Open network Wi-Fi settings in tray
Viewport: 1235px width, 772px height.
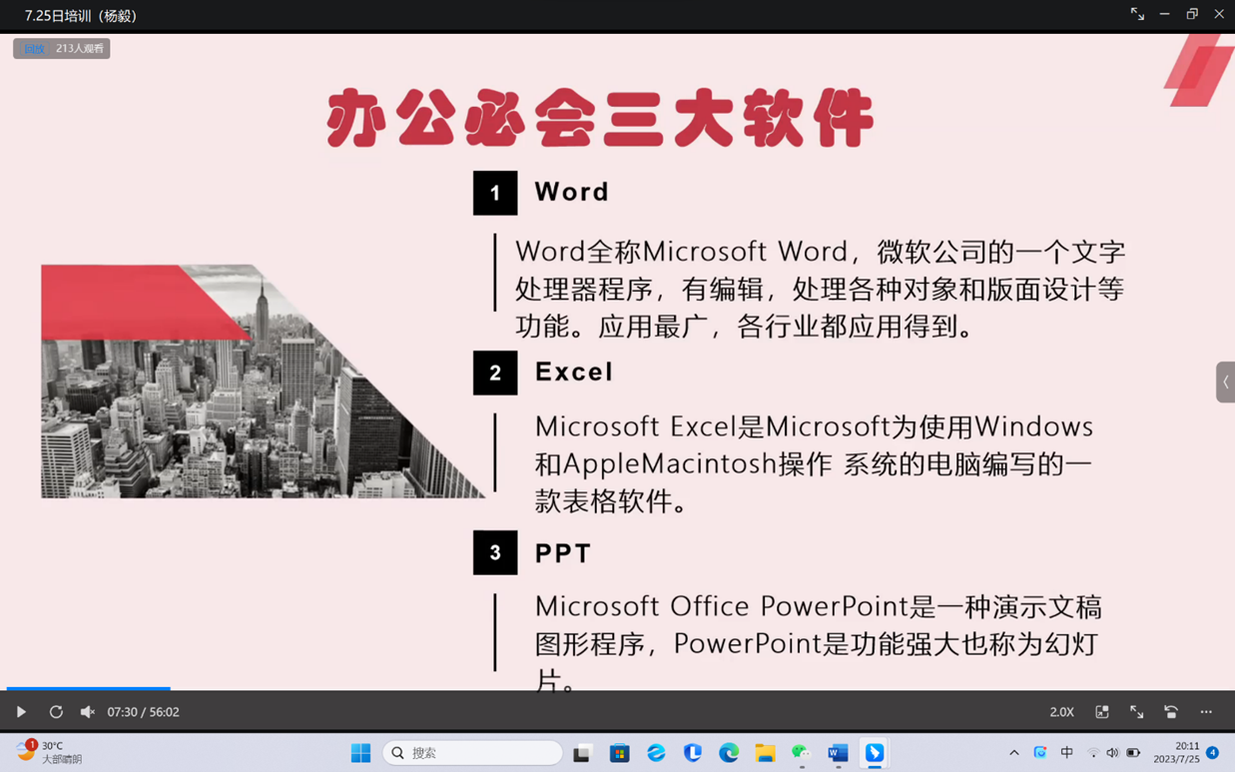tap(1093, 753)
